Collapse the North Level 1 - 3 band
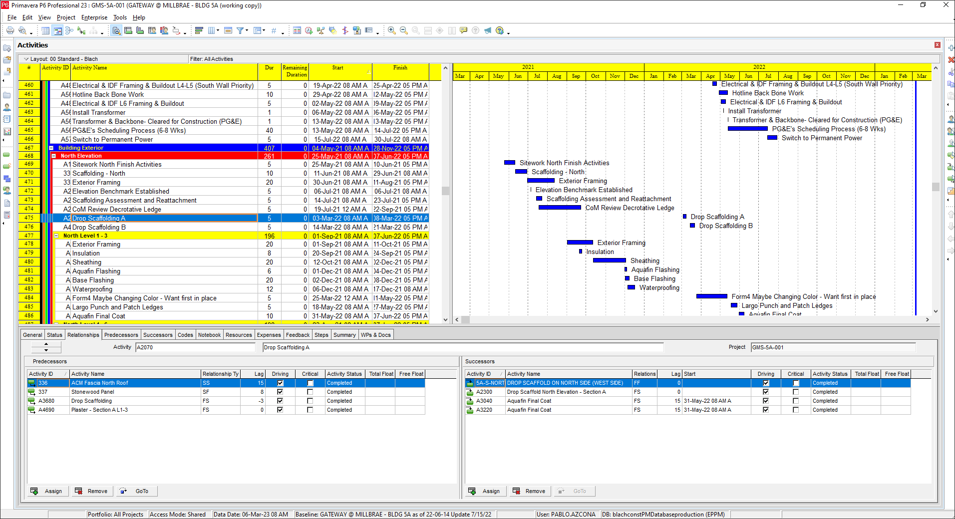Screen dimensions: 955x519 56,236
